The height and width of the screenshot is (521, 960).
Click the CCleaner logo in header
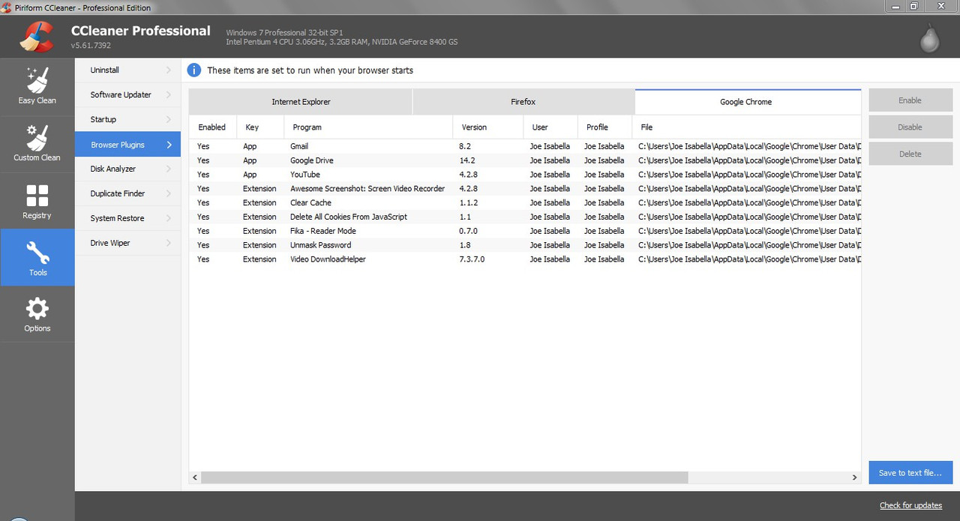36,37
